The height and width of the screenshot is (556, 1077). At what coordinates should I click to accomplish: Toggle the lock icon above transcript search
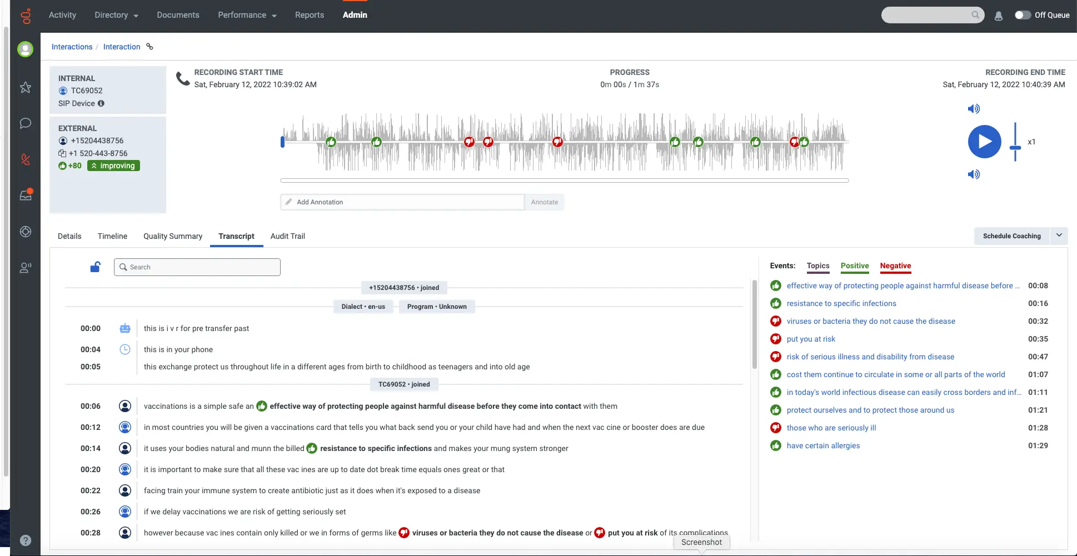95,267
